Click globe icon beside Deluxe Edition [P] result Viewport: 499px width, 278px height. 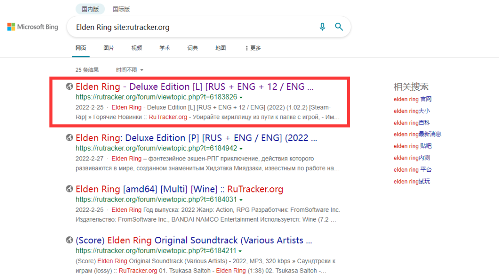[x=69, y=137]
